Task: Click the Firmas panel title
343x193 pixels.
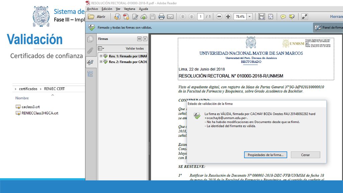Action: (x=103, y=39)
